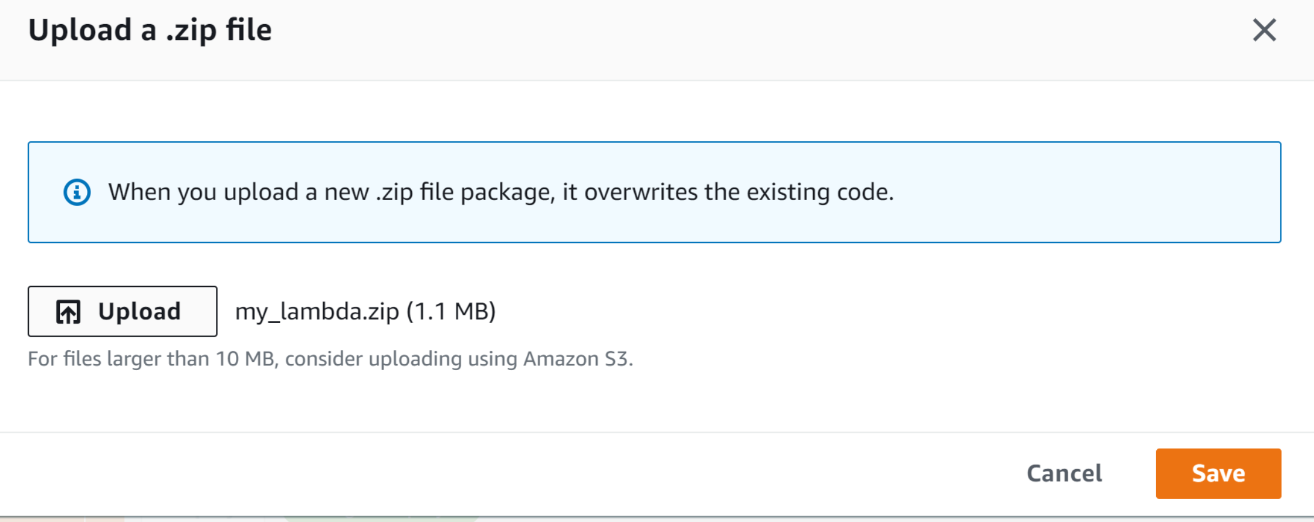This screenshot has width=1314, height=522.
Task: Click the word 'package' in the info alert
Action: tap(507, 192)
